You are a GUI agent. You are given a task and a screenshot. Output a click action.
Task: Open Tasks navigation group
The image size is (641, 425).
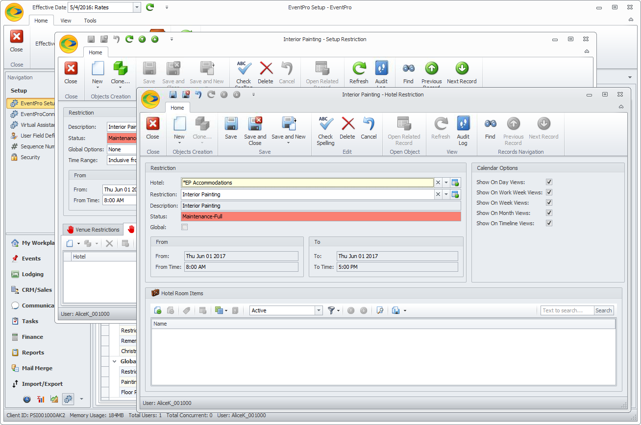tap(30, 321)
